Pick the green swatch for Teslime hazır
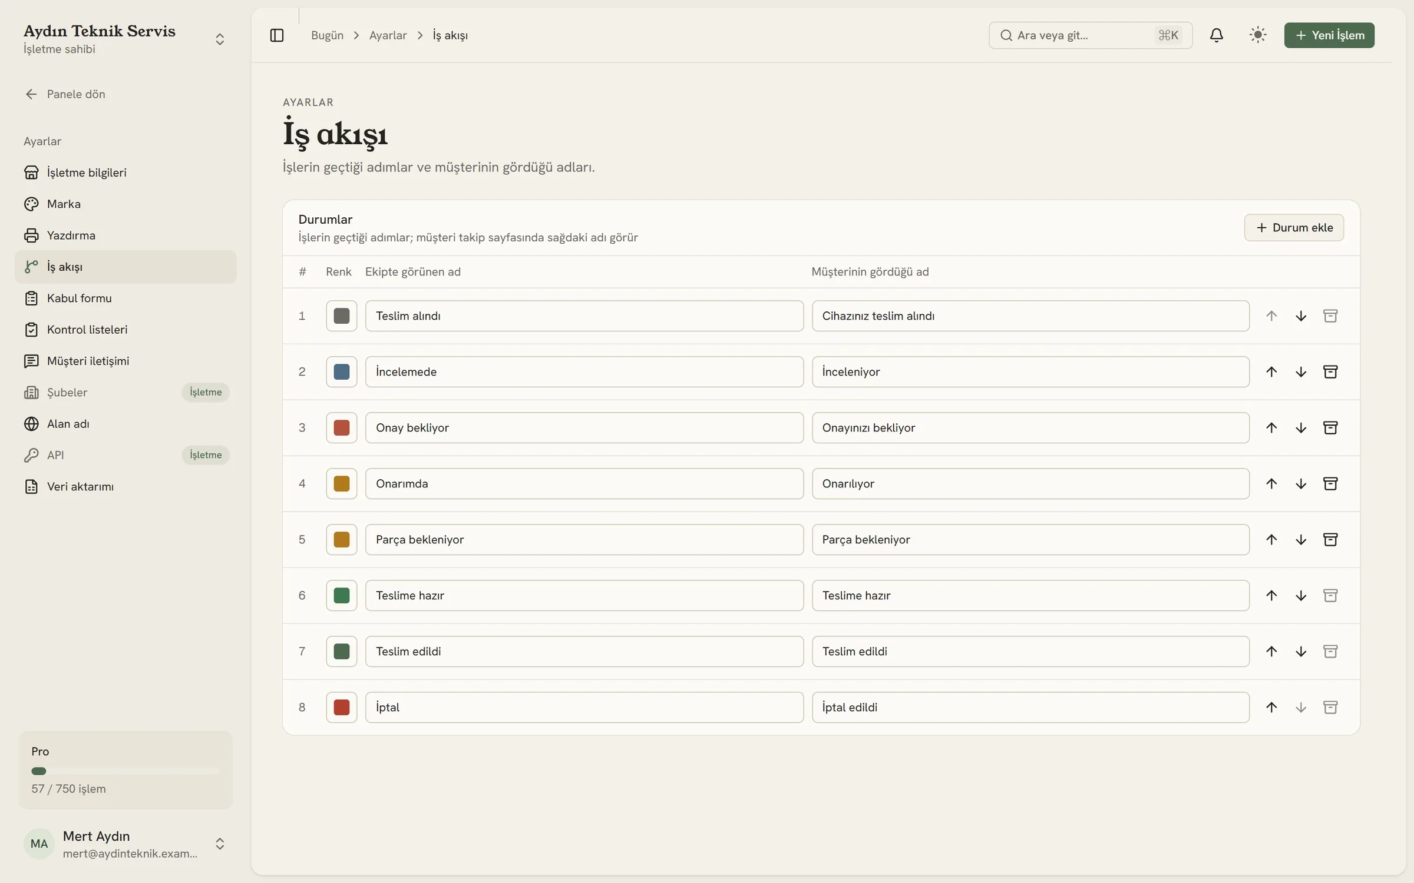 tap(341, 596)
